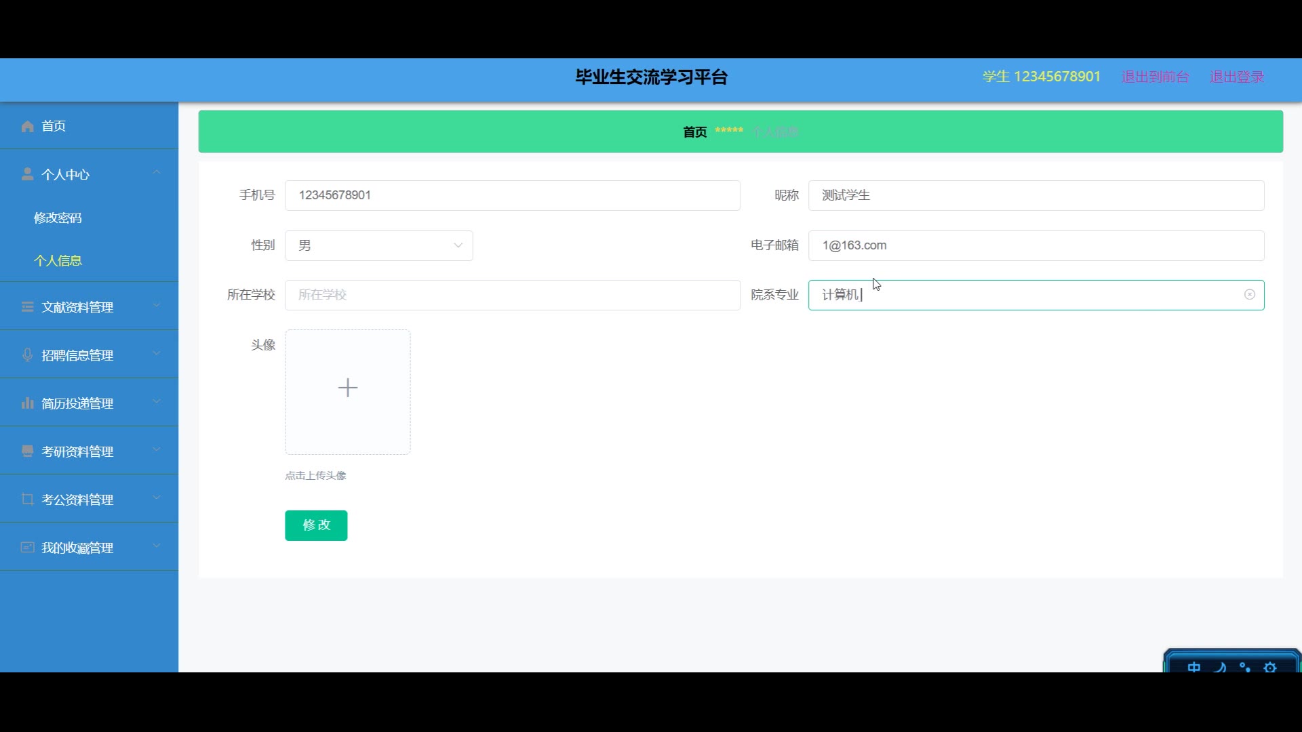
Task: Expand 我的收藏管理 using its chevron
Action: click(x=157, y=546)
